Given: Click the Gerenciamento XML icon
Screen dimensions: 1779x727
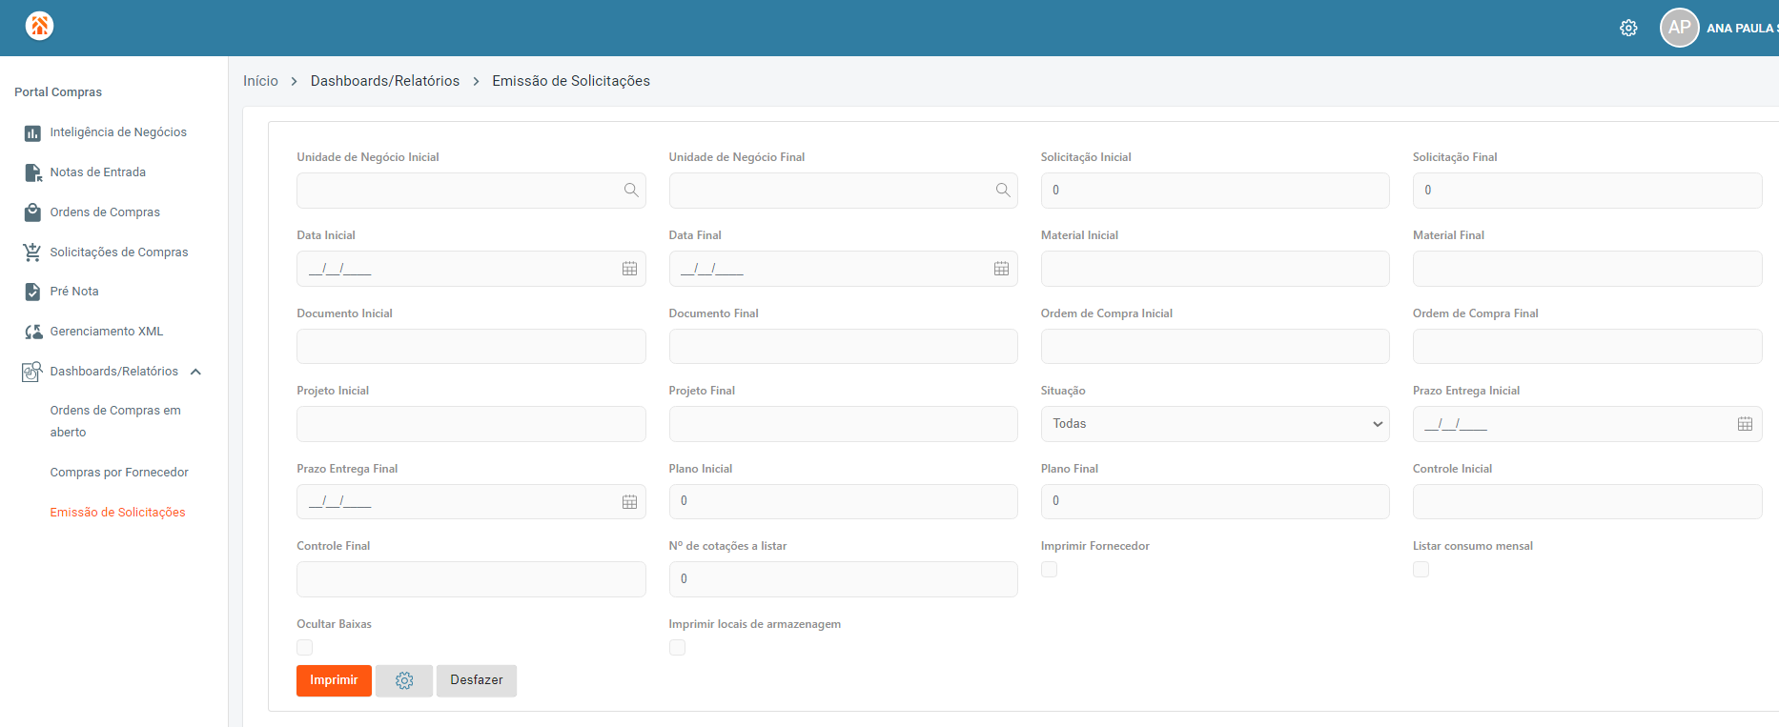Looking at the screenshot, I should point(32,332).
